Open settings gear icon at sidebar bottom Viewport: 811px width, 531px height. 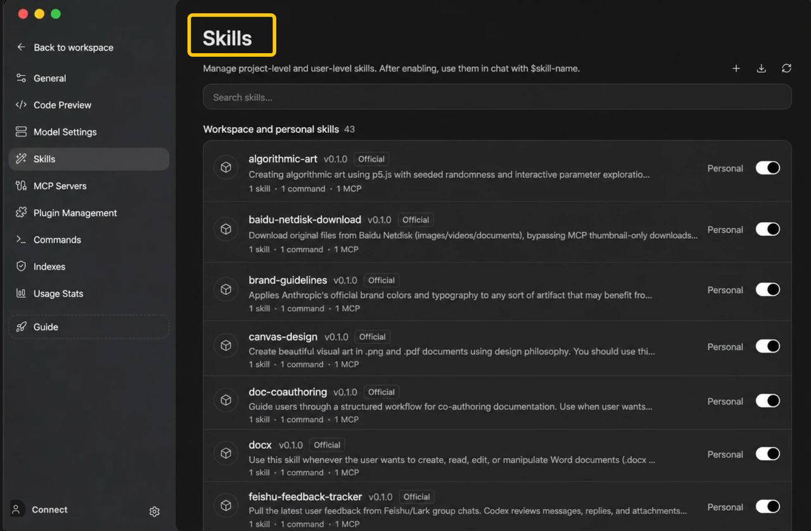pos(155,511)
